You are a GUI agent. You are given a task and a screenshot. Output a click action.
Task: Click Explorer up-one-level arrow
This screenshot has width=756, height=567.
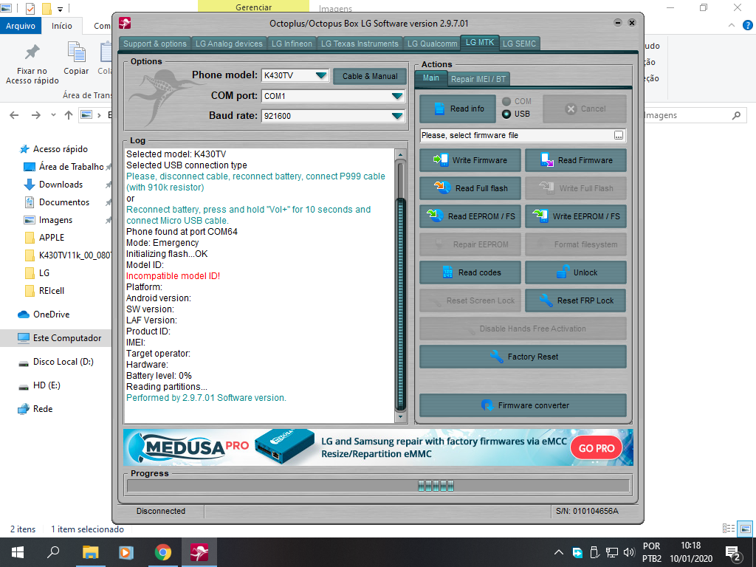pos(69,115)
